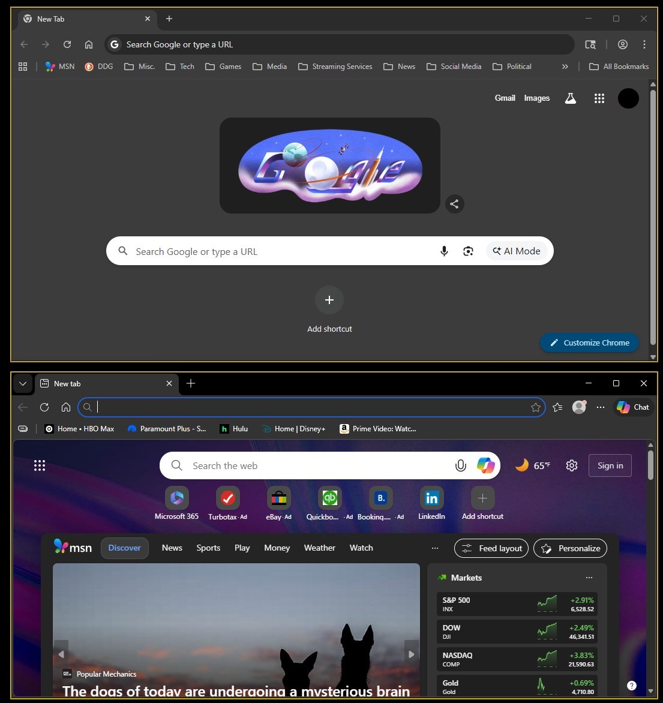Open the DDG bookmark in Chrome
The width and height of the screenshot is (663, 703).
tap(98, 67)
